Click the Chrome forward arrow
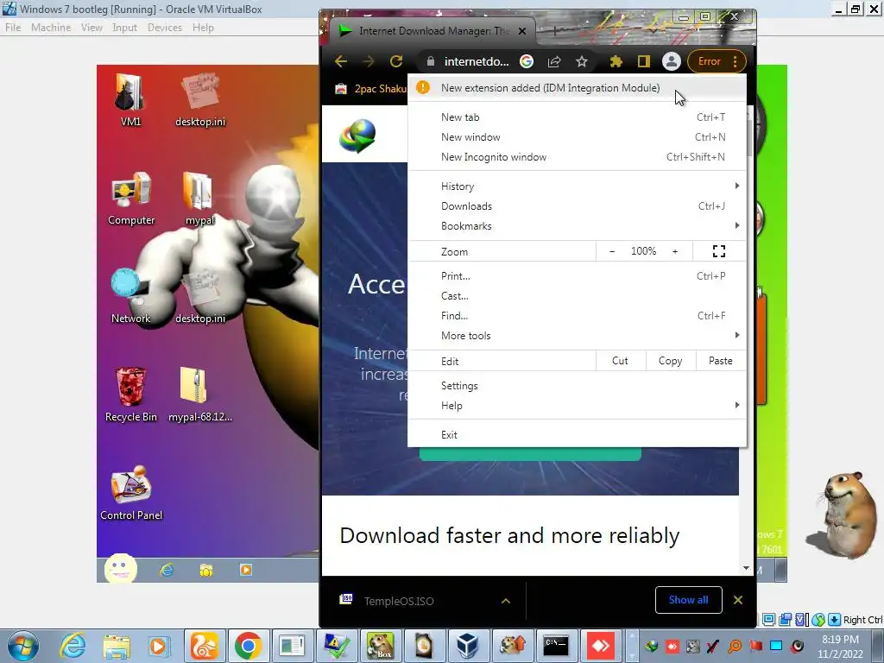 click(x=368, y=61)
